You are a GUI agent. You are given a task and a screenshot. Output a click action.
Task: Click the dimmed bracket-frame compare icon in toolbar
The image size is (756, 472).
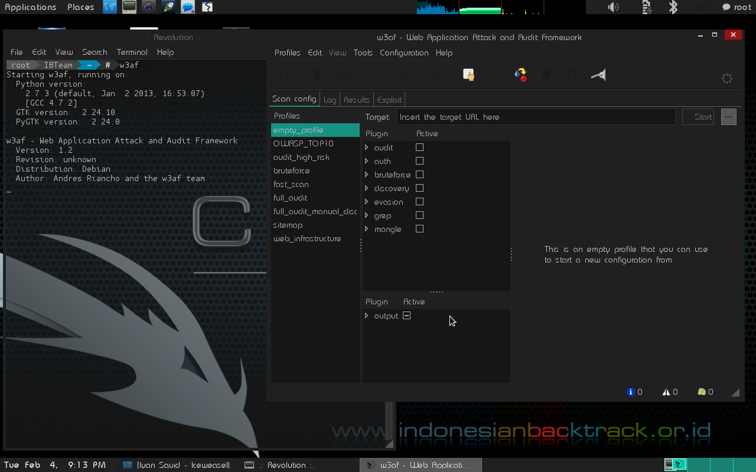[572, 75]
